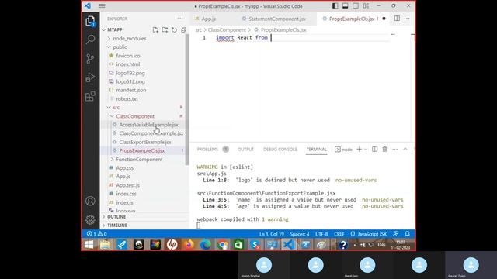Viewport: 497px width, 279px height.
Task: Open editor more actions ellipsis
Action: tap(407, 19)
